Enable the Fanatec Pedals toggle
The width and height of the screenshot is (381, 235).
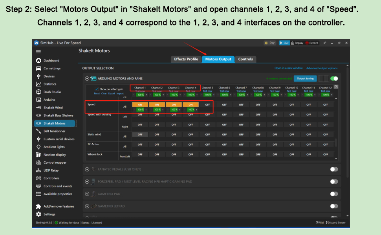[x=334, y=169]
